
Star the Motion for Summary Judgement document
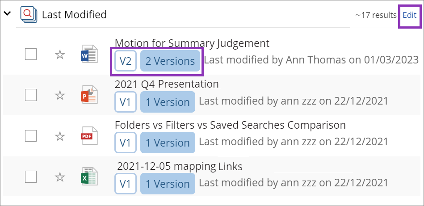[60, 55]
